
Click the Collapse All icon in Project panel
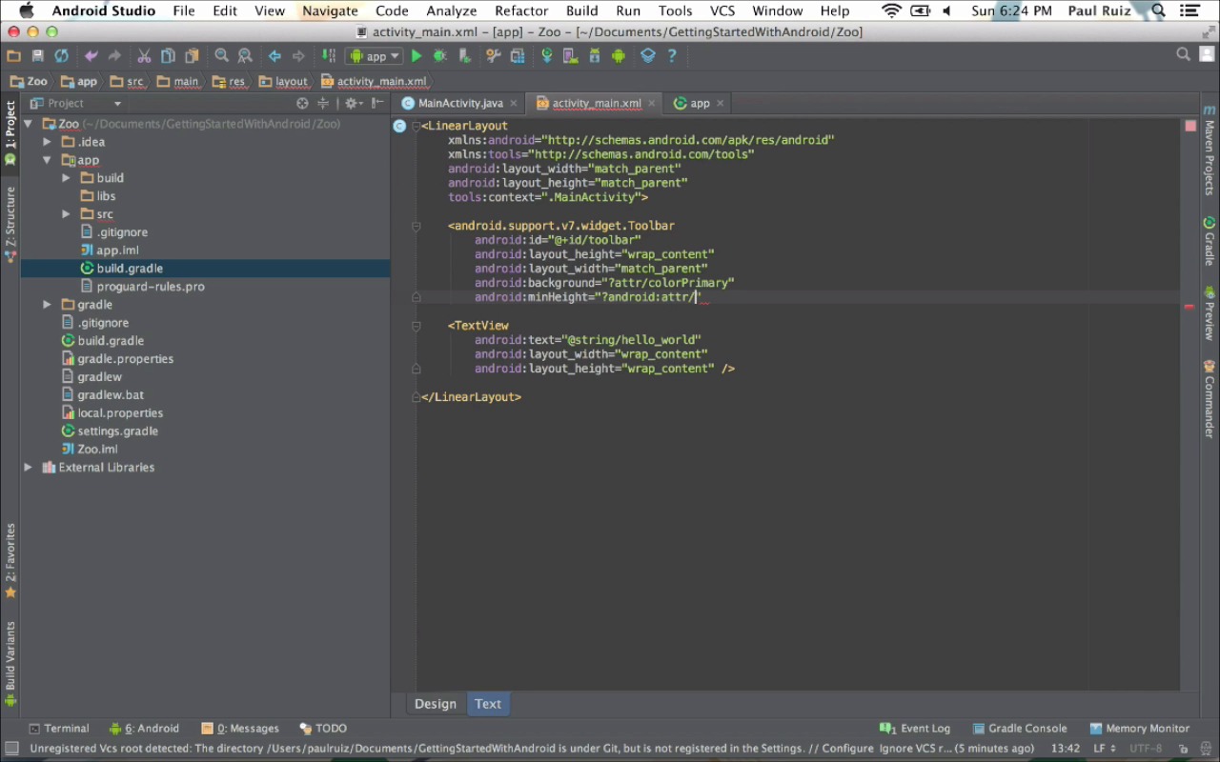323,103
